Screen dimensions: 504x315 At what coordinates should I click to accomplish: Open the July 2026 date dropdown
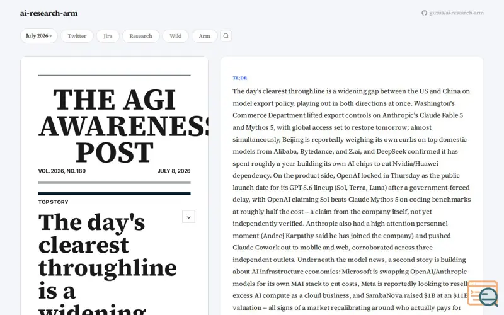[x=39, y=36]
